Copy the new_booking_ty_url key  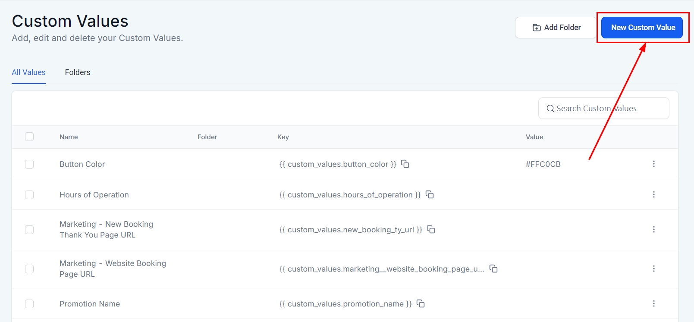click(x=431, y=229)
